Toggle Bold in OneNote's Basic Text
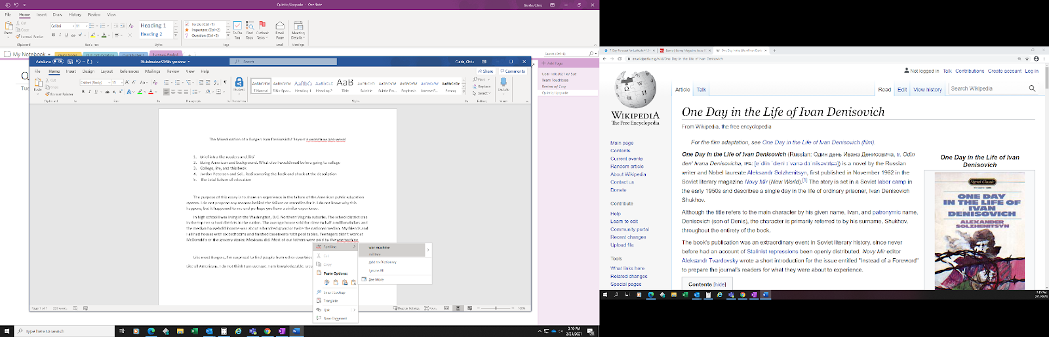The width and height of the screenshot is (1049, 337). click(54, 35)
